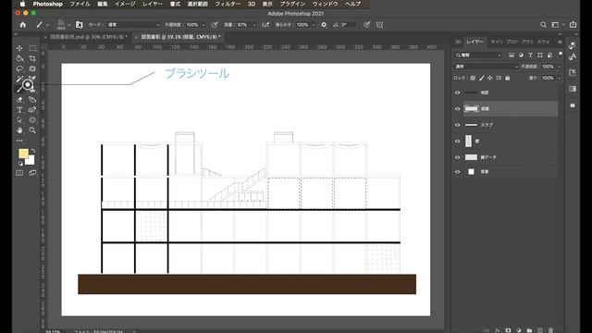Open the Search magnifier in options bar
This screenshot has height=333, width=592.
click(543, 25)
